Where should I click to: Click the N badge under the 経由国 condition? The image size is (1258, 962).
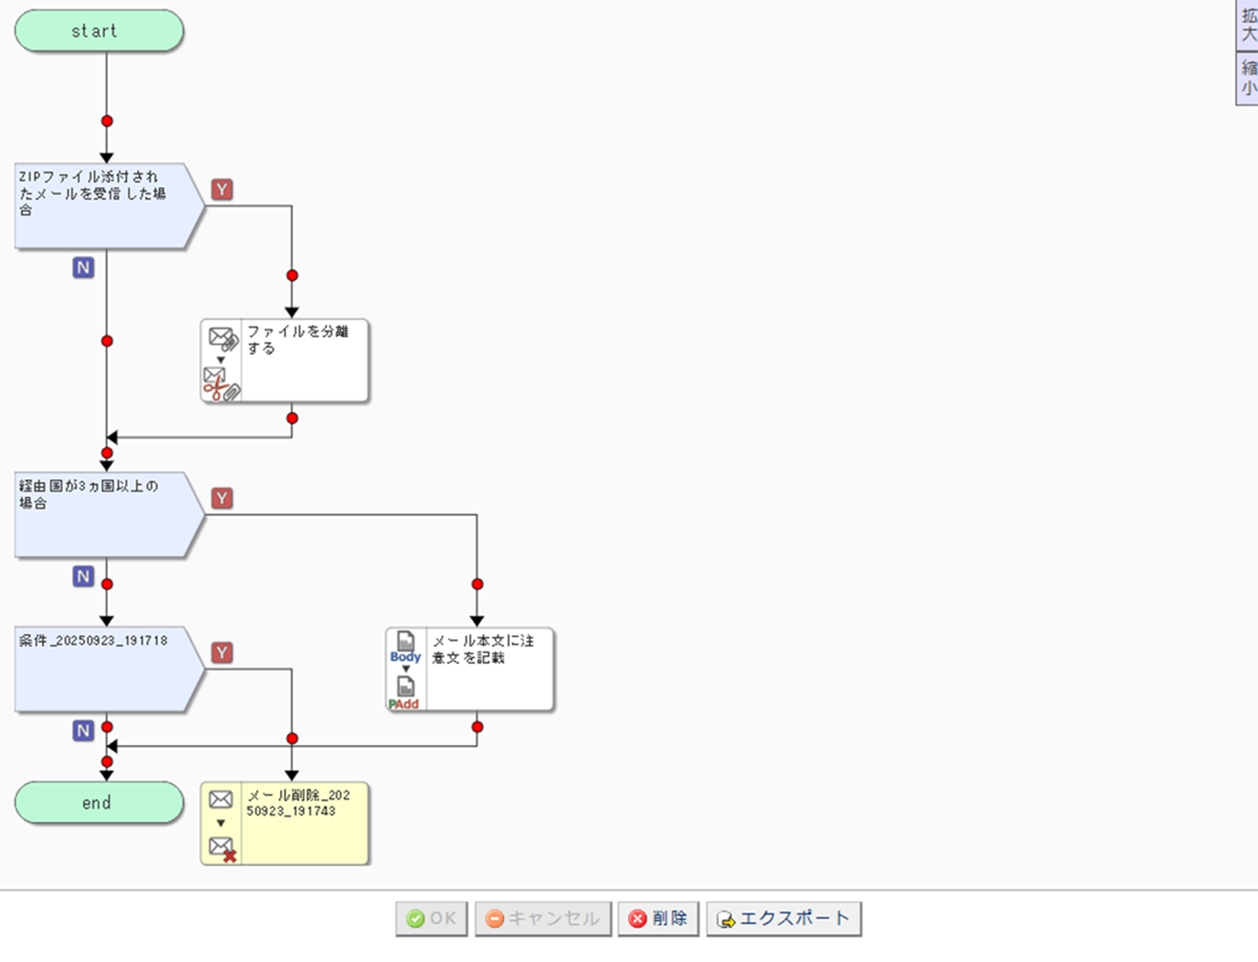[x=84, y=576]
